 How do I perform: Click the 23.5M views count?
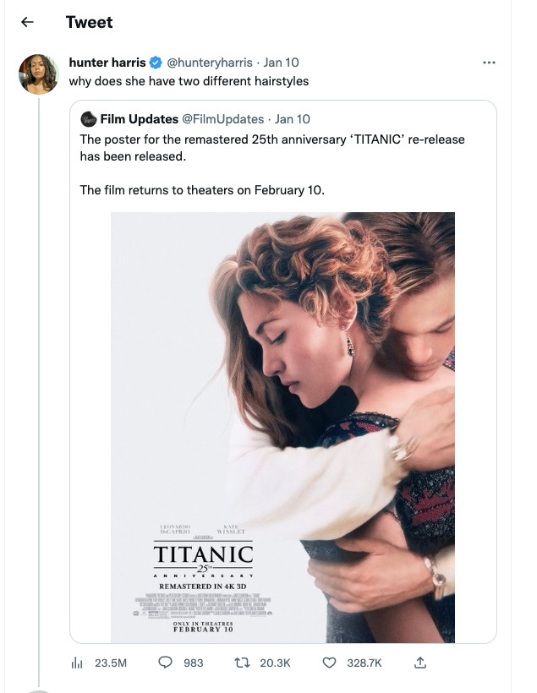[110, 663]
